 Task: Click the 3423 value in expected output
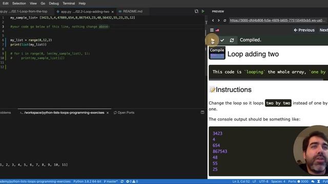(x=217, y=133)
